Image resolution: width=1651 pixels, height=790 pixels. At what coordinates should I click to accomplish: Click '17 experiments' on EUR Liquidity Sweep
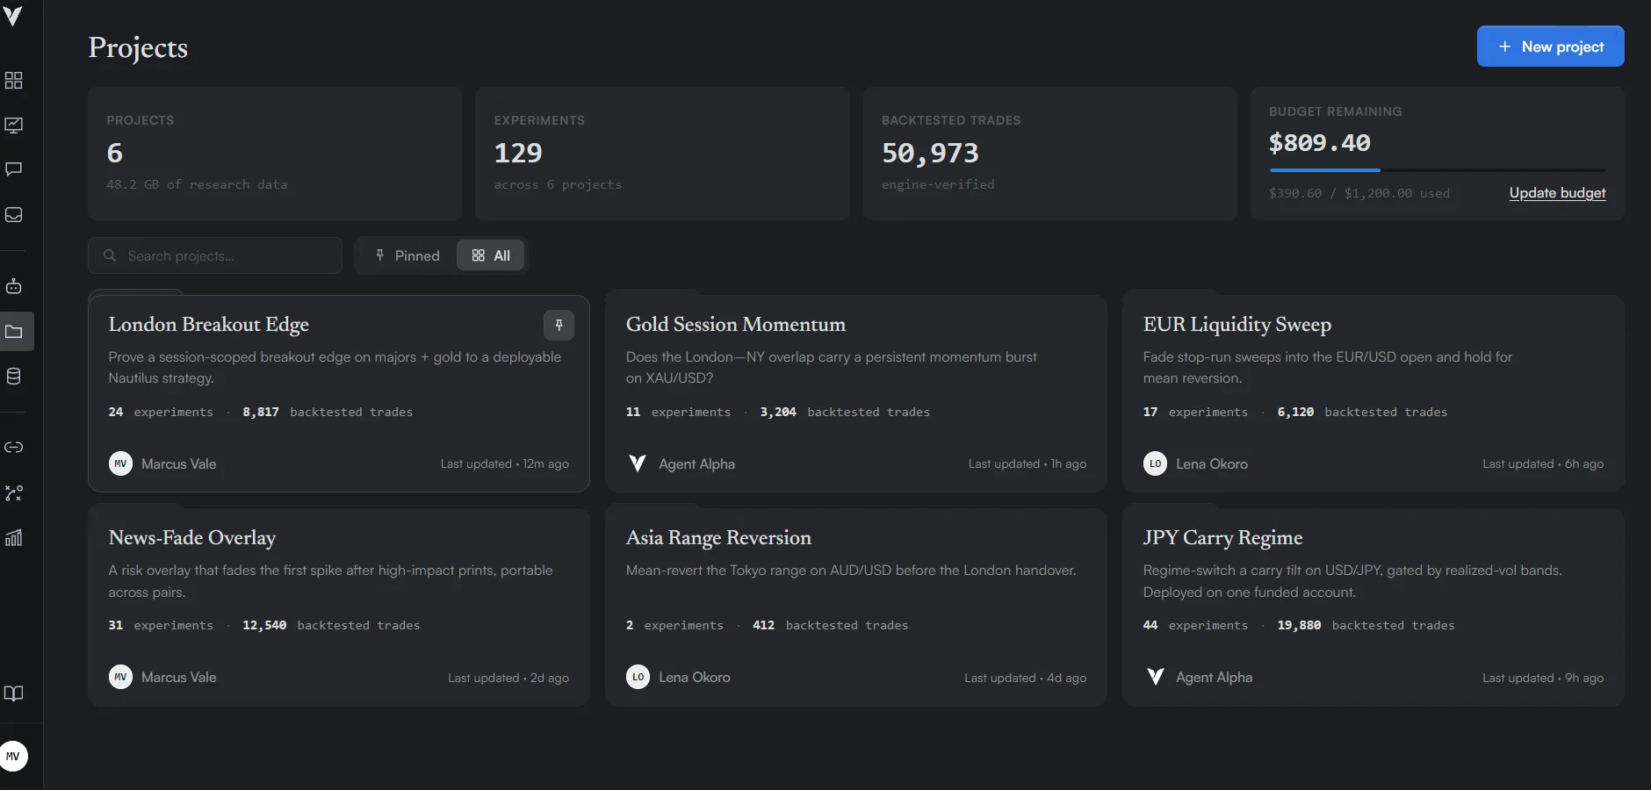[1195, 412]
